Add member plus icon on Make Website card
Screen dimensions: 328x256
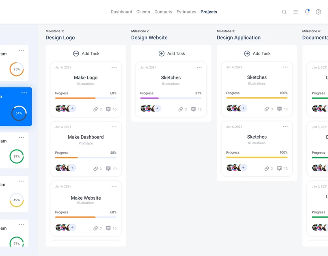pos(73,228)
